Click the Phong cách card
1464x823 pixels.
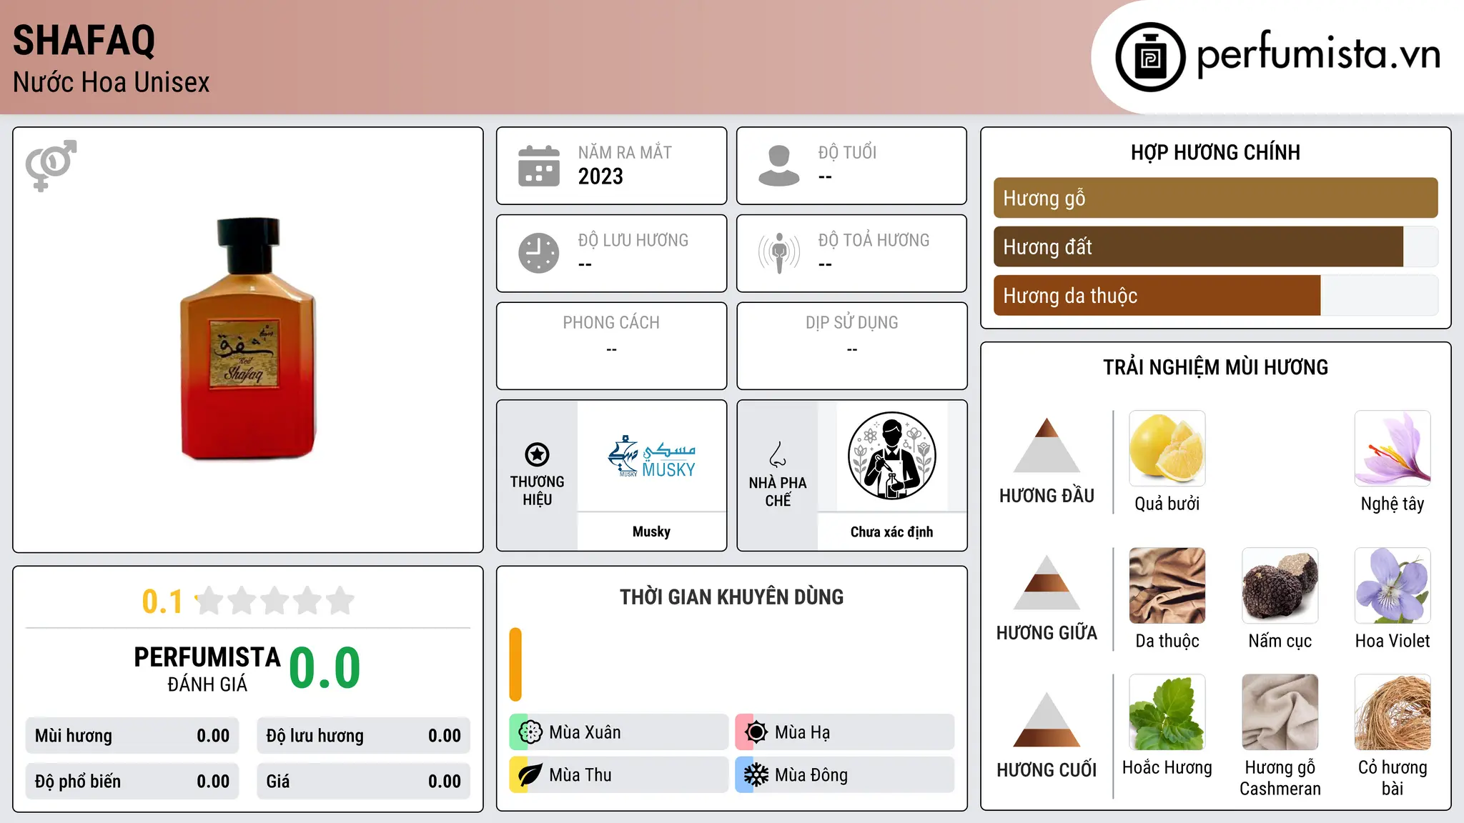[x=611, y=346]
